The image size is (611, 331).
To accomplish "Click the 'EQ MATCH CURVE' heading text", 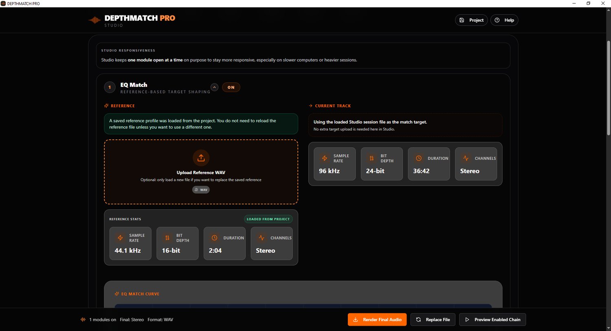I will tap(141, 294).
